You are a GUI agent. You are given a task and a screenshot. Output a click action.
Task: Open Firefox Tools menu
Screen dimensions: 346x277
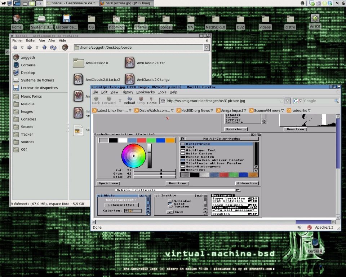pyautogui.click(x=162, y=92)
